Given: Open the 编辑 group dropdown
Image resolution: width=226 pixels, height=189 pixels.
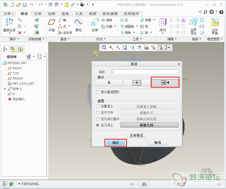Looking at the screenshot, I should coord(172,39).
